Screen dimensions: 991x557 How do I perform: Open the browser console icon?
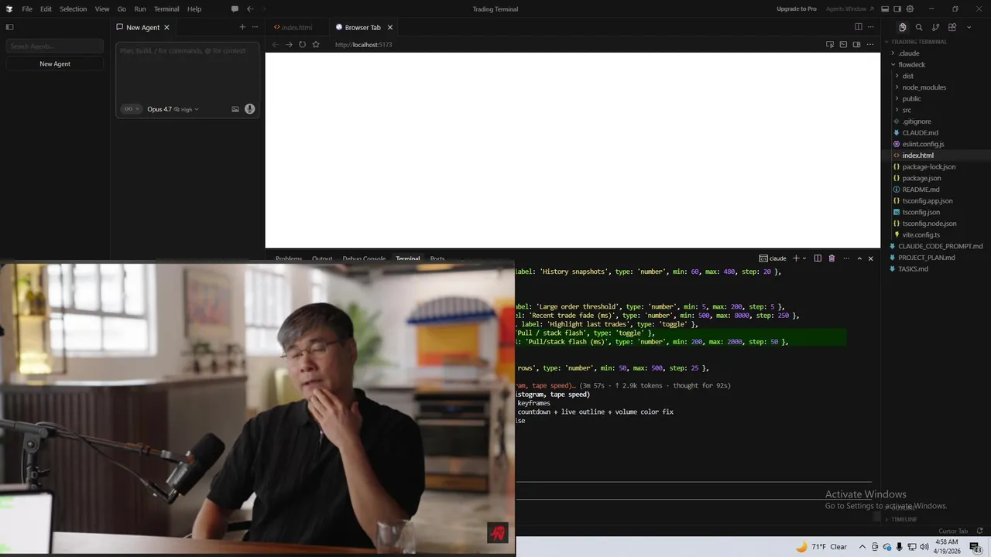pyautogui.click(x=843, y=44)
